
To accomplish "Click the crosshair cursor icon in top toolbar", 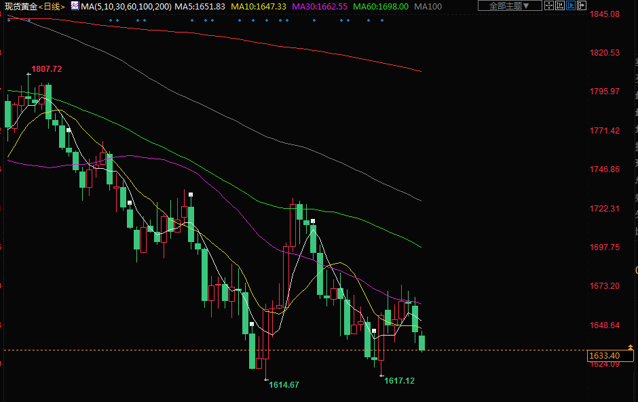I will point(550,6).
